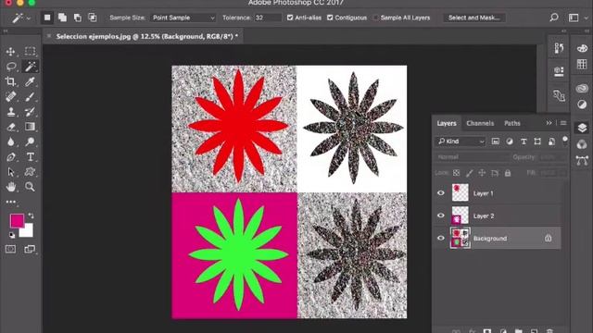The height and width of the screenshot is (333, 593).
Task: Switch to the Paths tab
Action: coord(512,123)
